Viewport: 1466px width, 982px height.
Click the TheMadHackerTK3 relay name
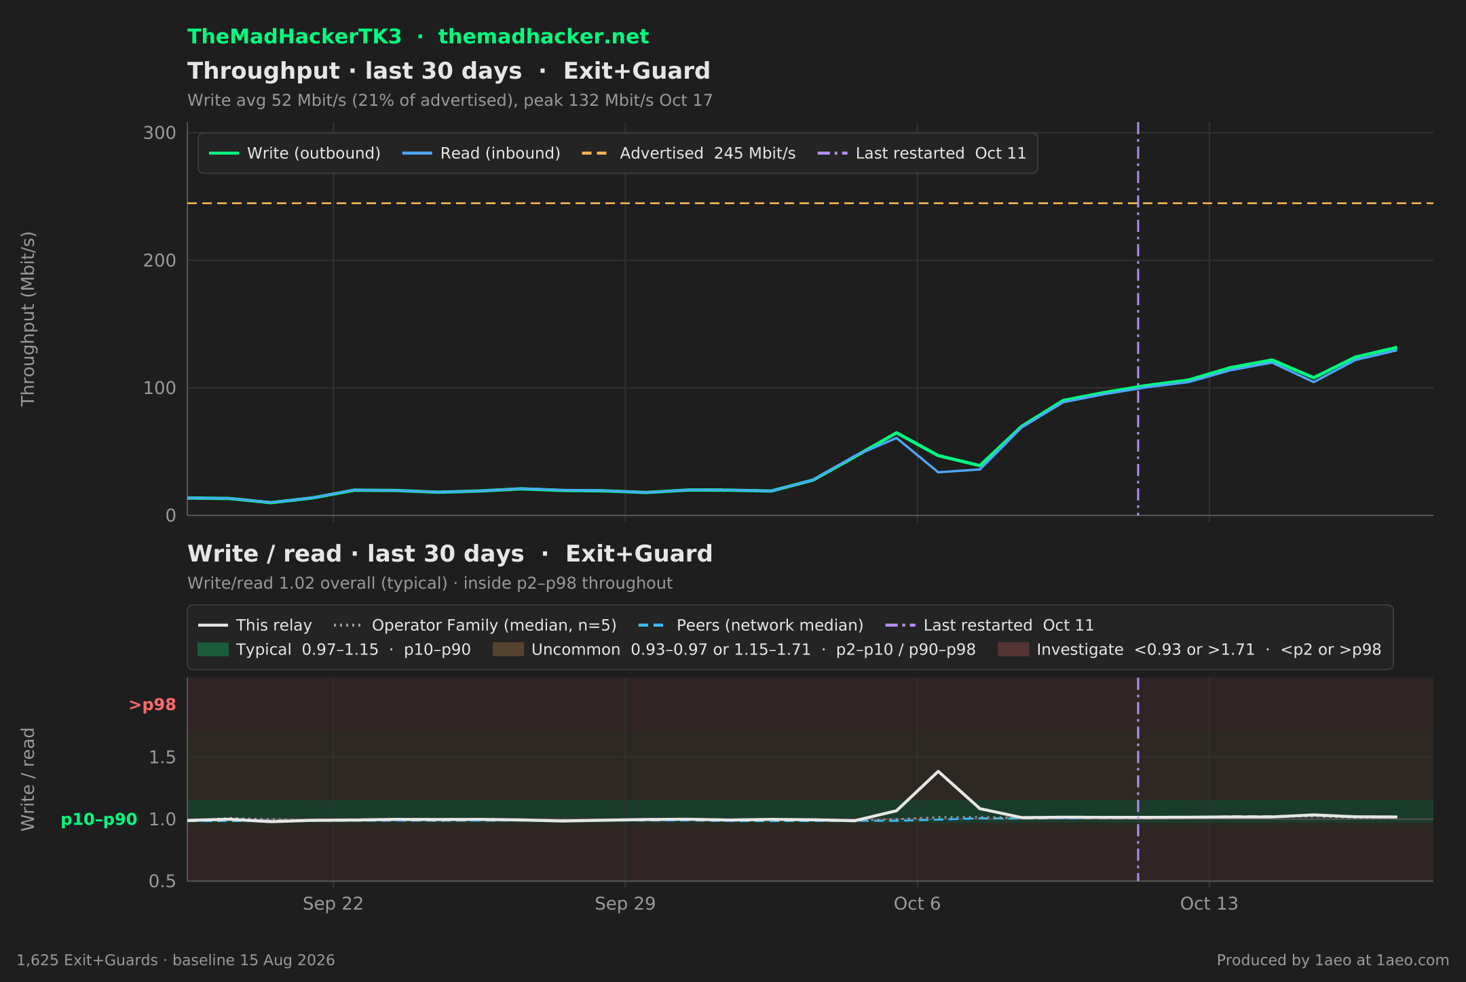[x=295, y=37]
